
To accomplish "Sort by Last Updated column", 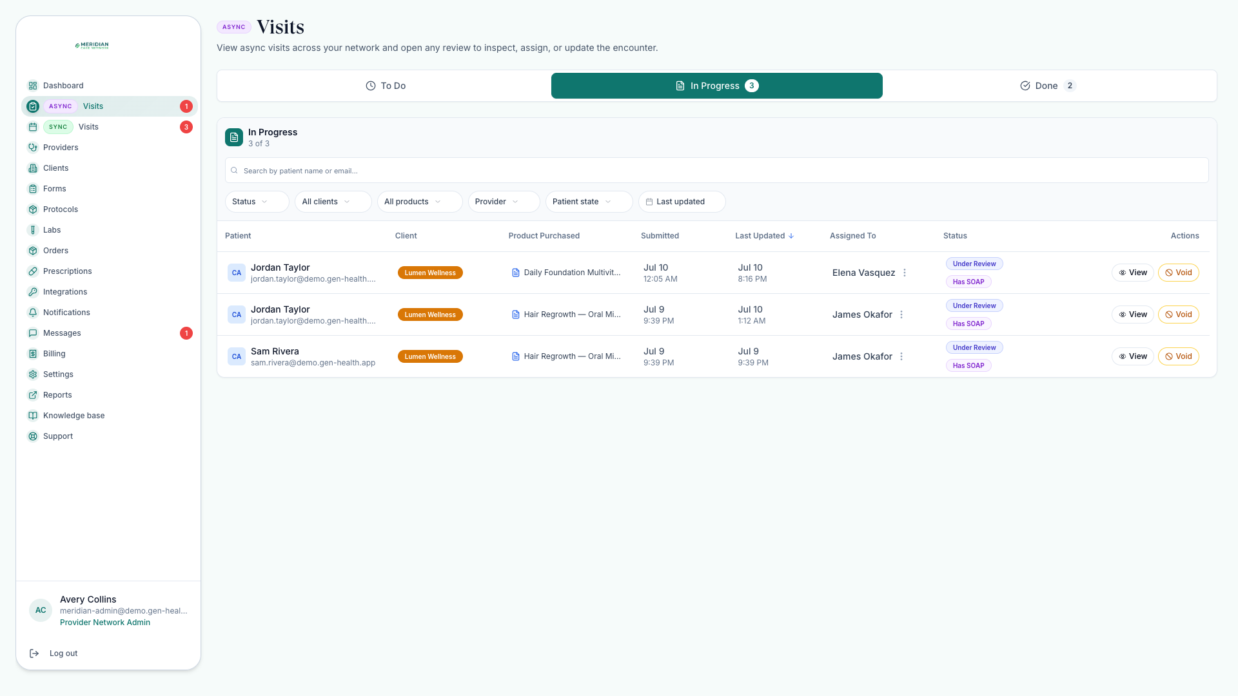I will click(764, 236).
